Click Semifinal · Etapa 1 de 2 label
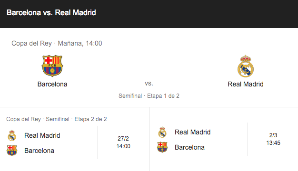 (149, 96)
